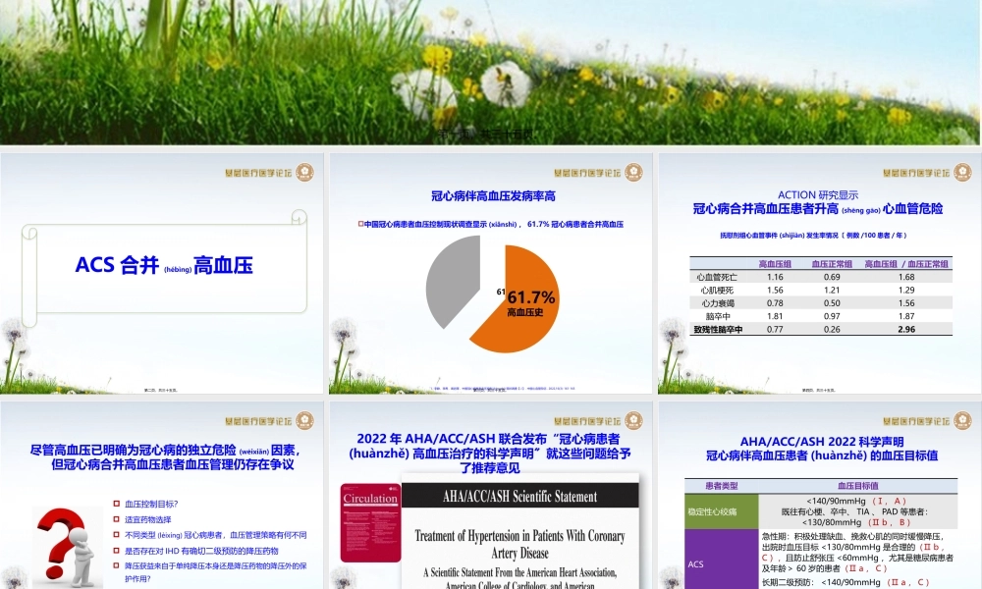
Task: Click the grass banner image at top
Action: 491,69
